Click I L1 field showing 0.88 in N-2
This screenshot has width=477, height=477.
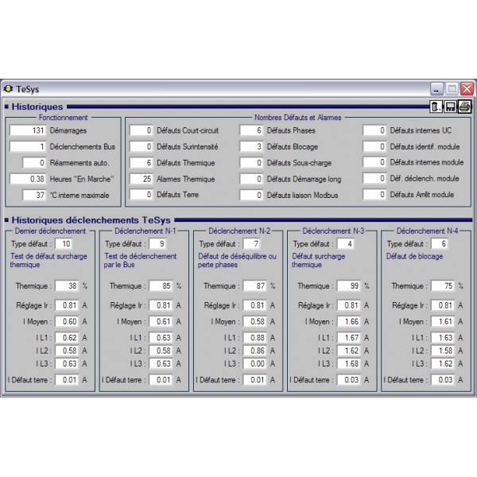tap(255, 338)
